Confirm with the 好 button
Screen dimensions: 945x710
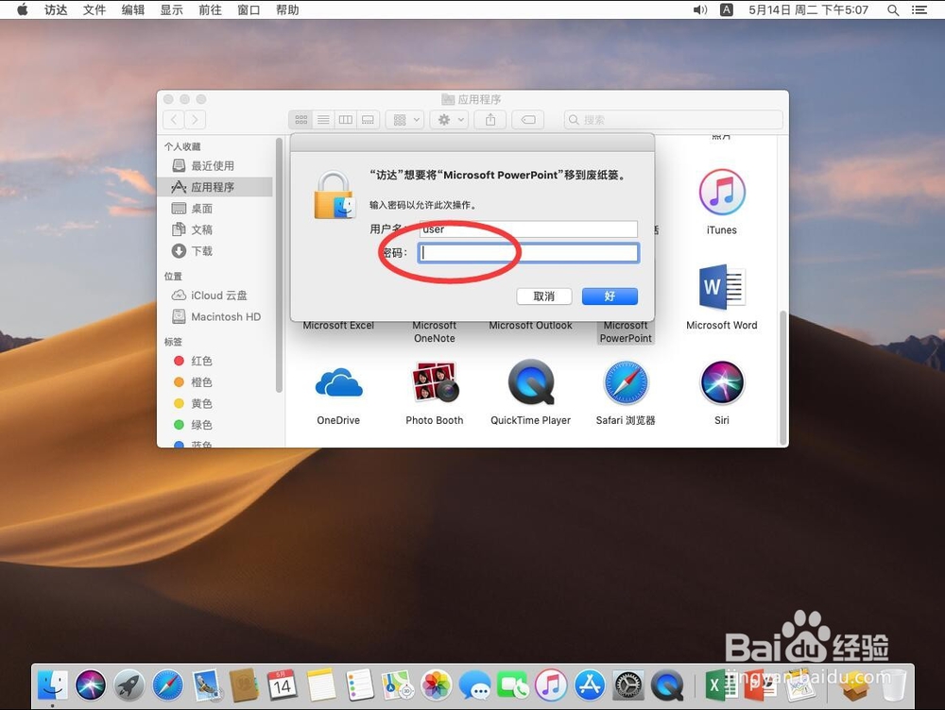tap(610, 296)
